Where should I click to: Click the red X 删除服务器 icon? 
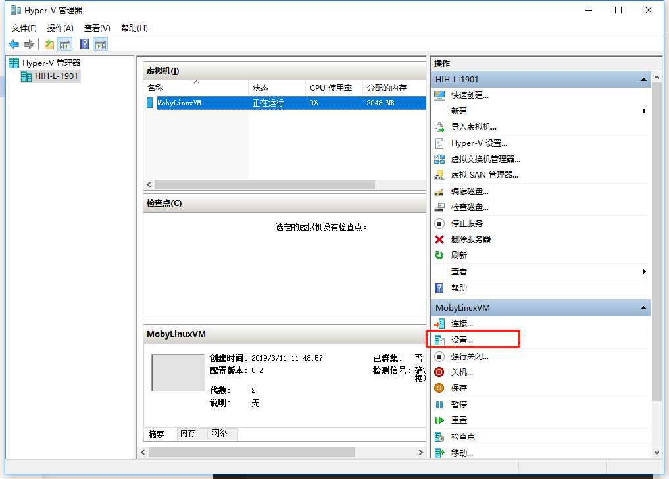point(439,239)
